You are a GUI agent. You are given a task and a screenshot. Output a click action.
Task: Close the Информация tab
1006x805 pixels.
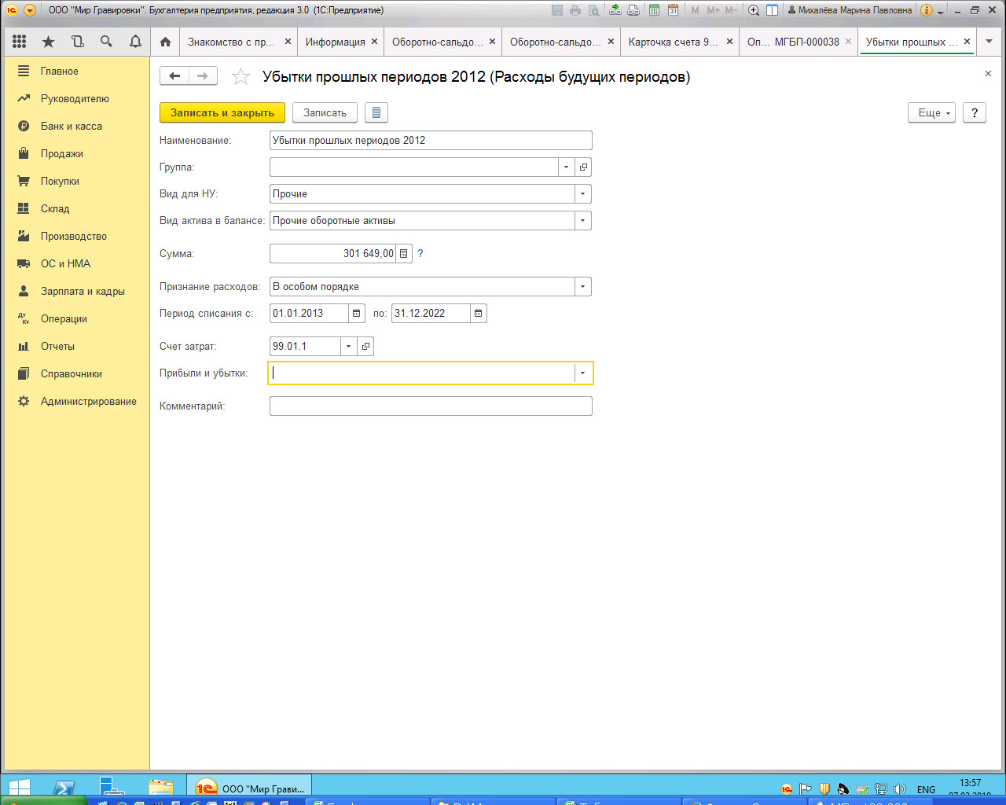coord(374,42)
